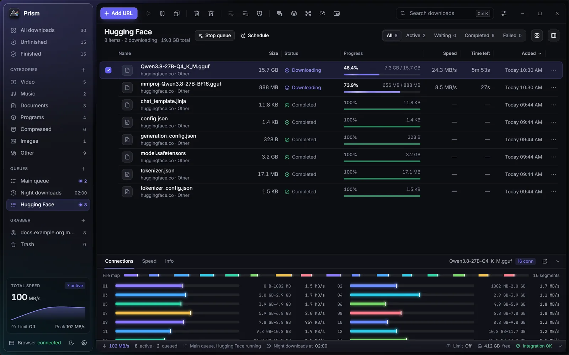Click the stop queue icon in top toolbar

[245, 13]
